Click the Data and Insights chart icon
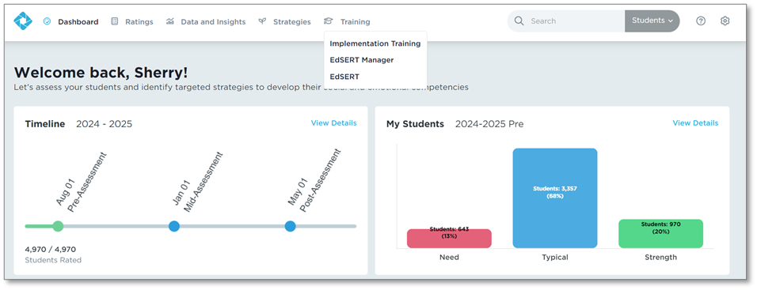 170,21
